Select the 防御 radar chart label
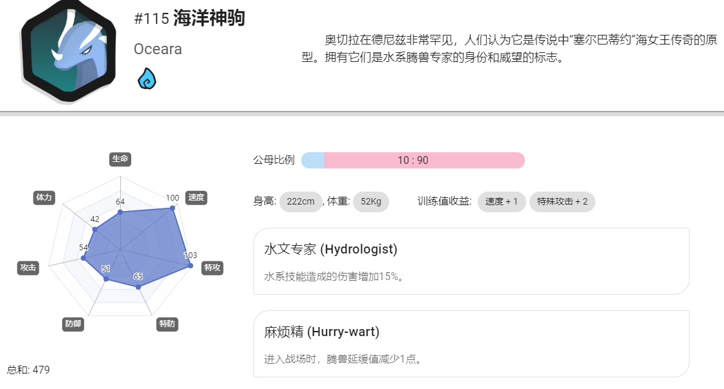Screen dimensions: 724x389 (x=73, y=324)
